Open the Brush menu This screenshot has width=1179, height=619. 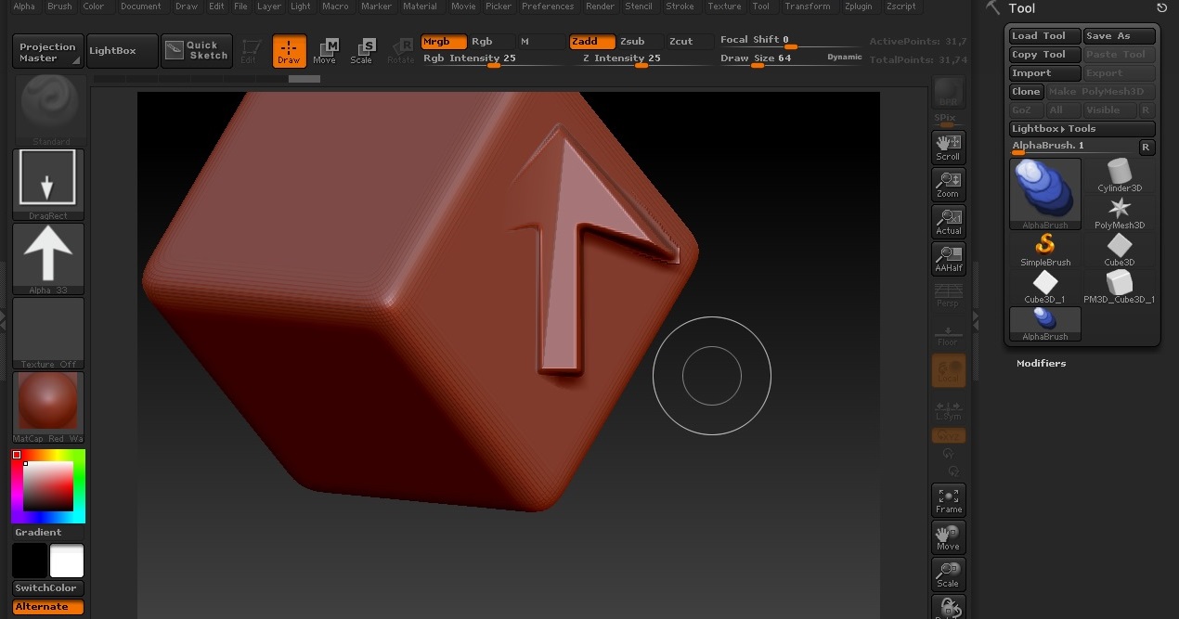59,6
